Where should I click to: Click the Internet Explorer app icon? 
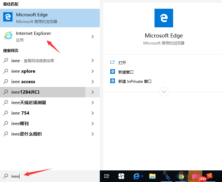(x=8, y=36)
